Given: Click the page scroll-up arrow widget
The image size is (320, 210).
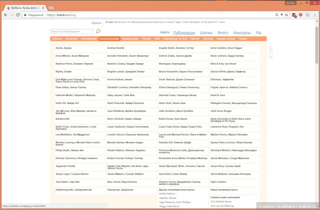Looking at the screenshot, I should [271, 50].
